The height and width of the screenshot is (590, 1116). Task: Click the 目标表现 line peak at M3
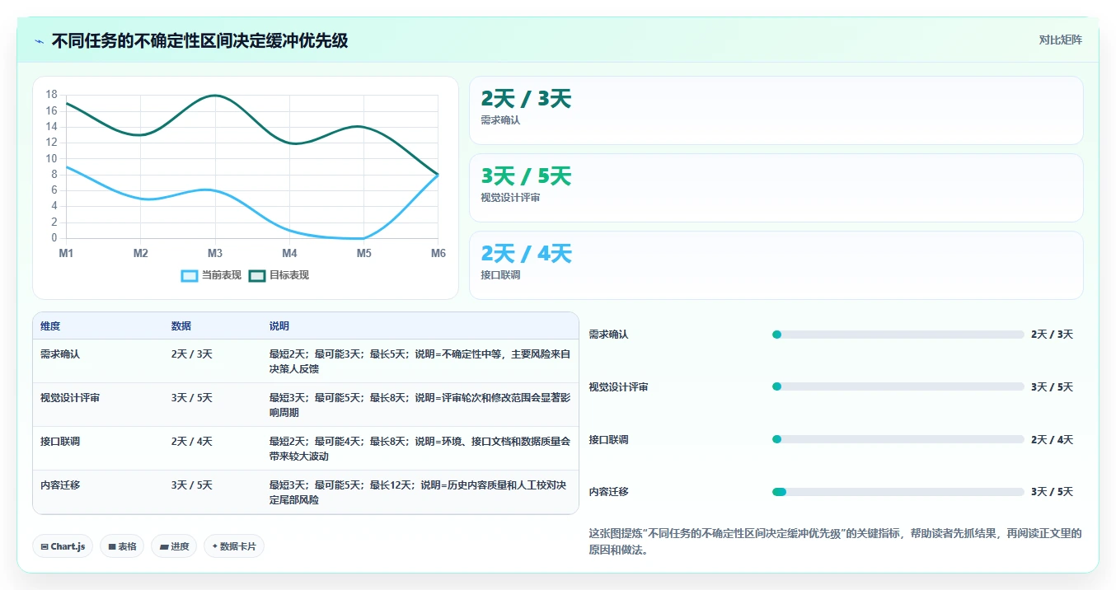[215, 96]
